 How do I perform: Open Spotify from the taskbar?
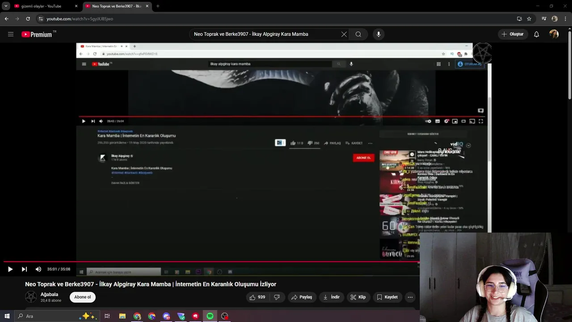(x=210, y=316)
